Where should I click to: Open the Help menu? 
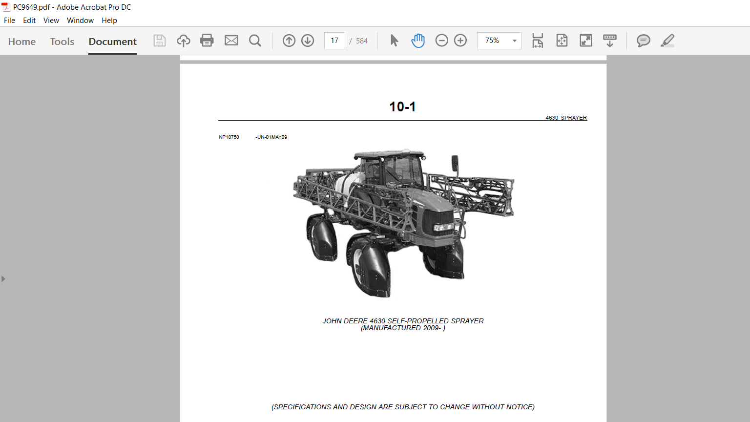[109, 21]
